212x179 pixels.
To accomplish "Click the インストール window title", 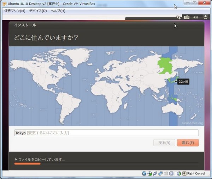I will coord(25,25).
